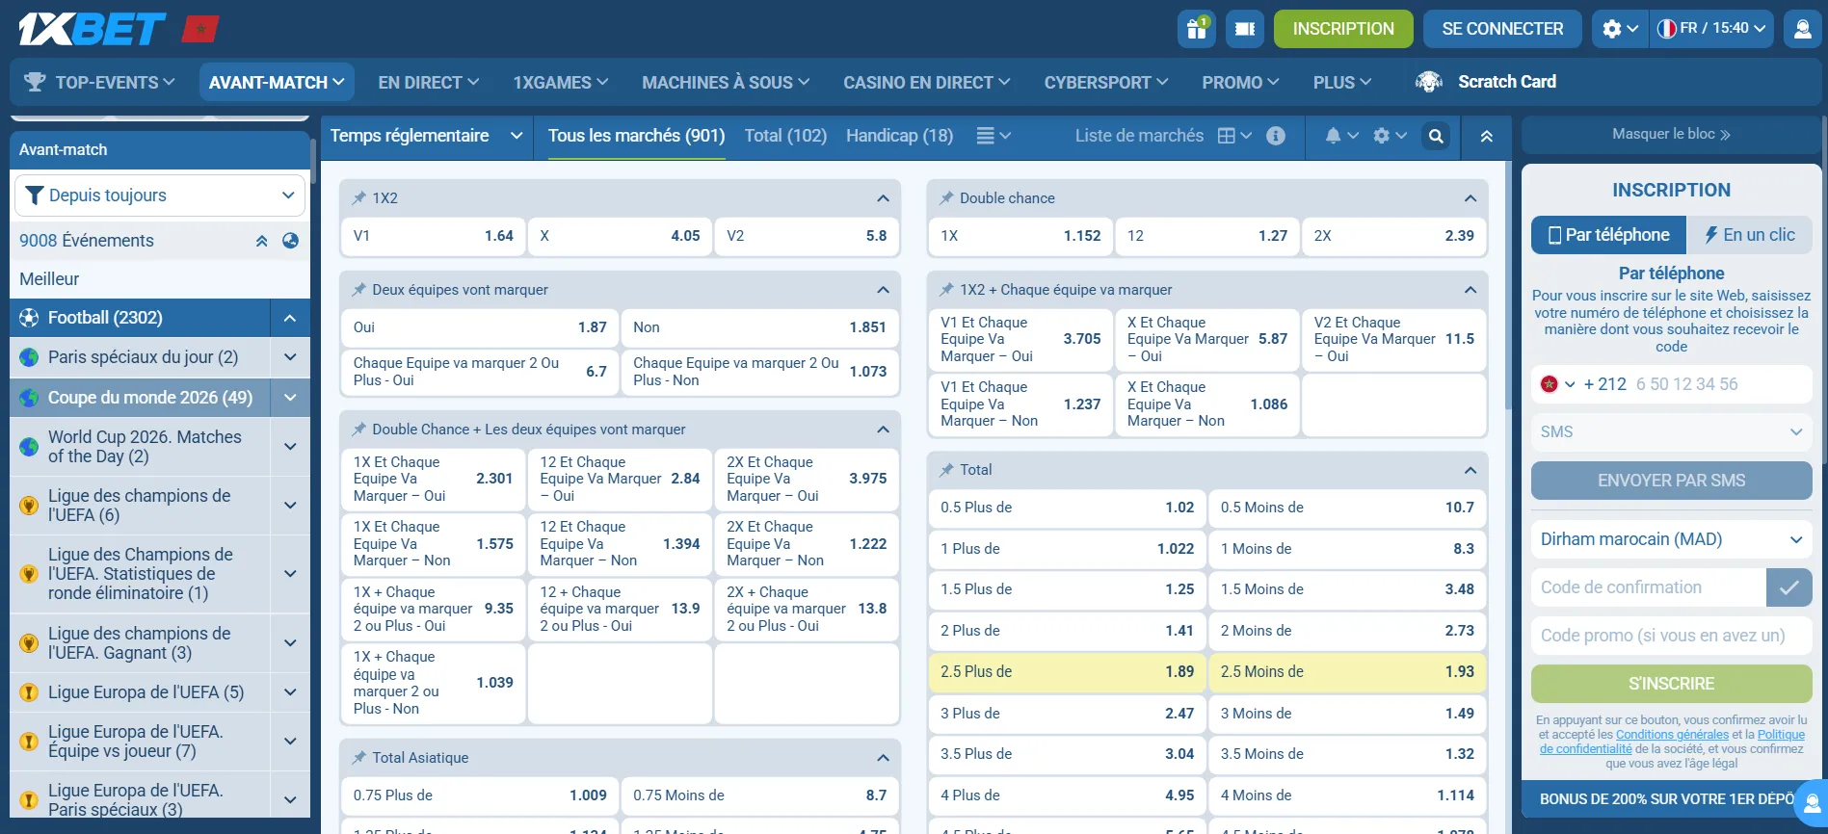The width and height of the screenshot is (1828, 834).
Task: Open Depuis toujours time filter dropdown
Action: coord(160,195)
